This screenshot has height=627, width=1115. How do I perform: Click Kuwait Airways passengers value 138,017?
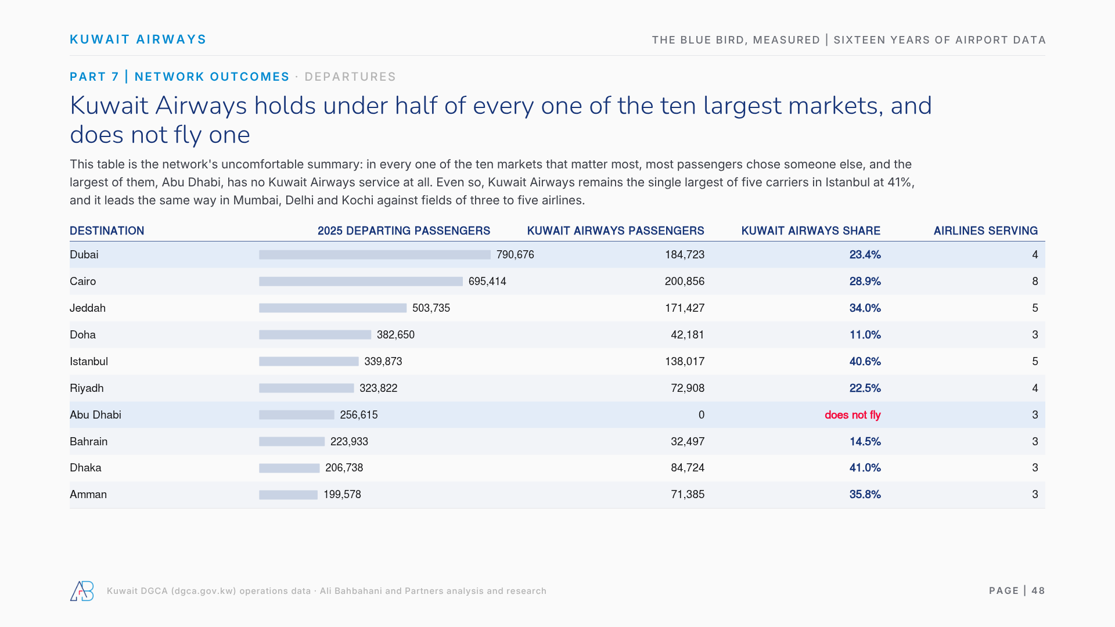point(685,362)
